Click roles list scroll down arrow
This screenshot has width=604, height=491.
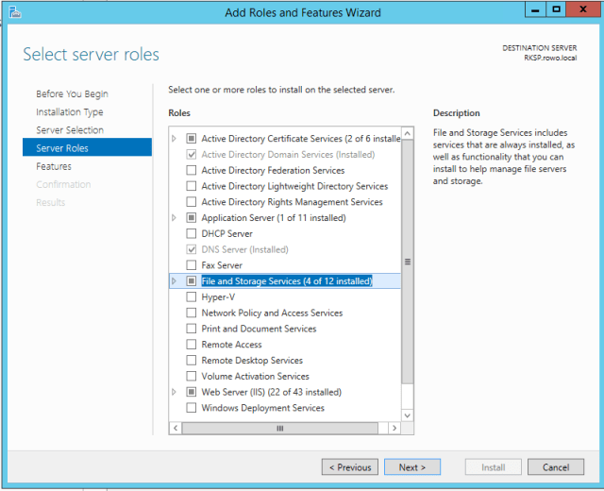coord(407,415)
